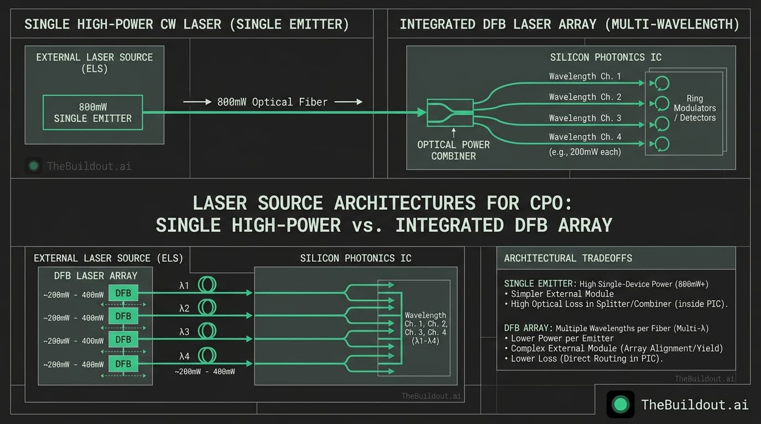Viewport: 761px width, 424px height.
Task: Click the 800mW Optical Fiber connection line
Action: coord(272,102)
